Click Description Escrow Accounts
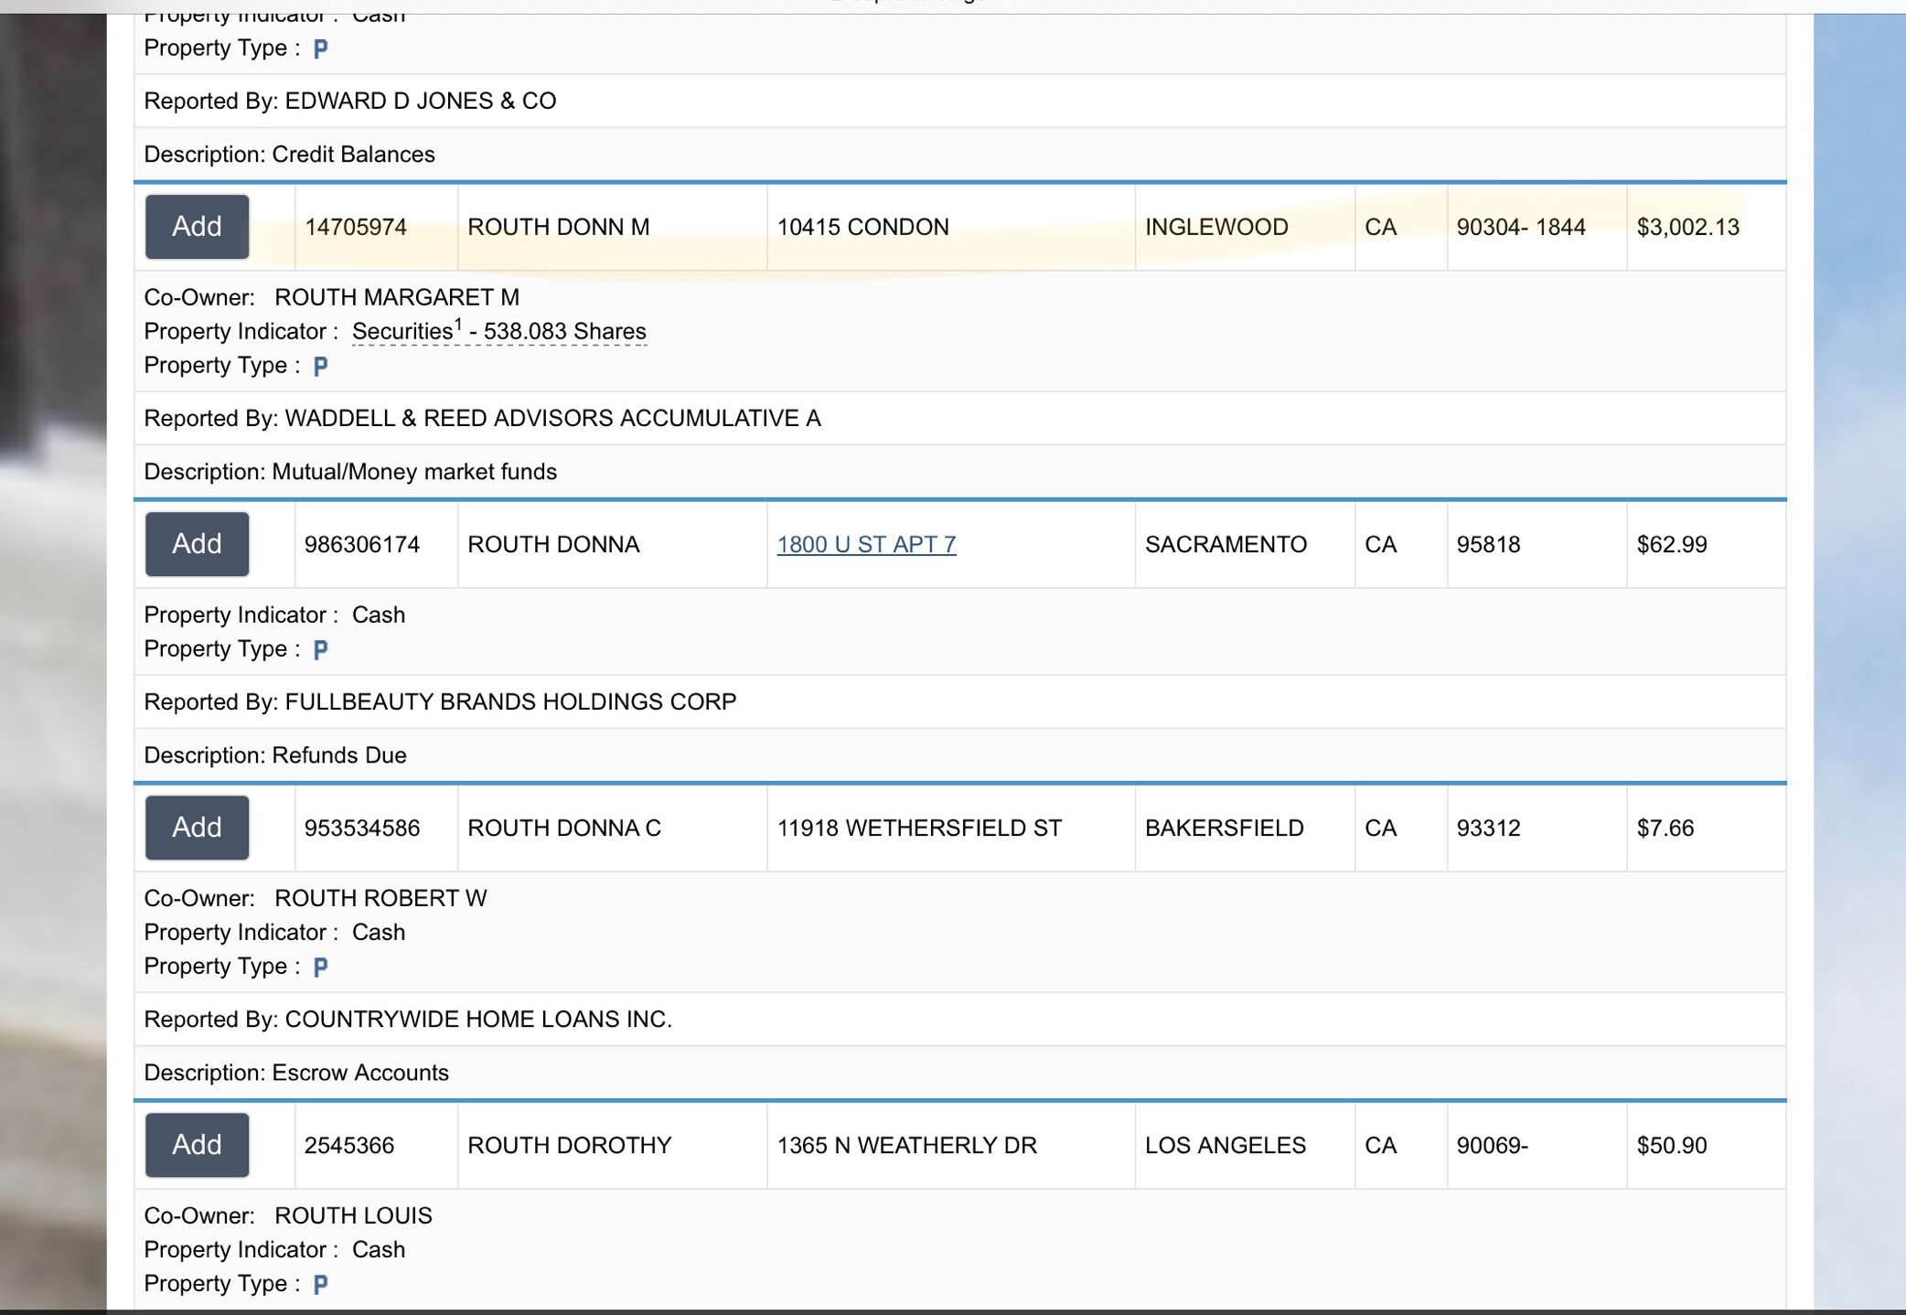Screen dimensions: 1906x1315 296,1073
